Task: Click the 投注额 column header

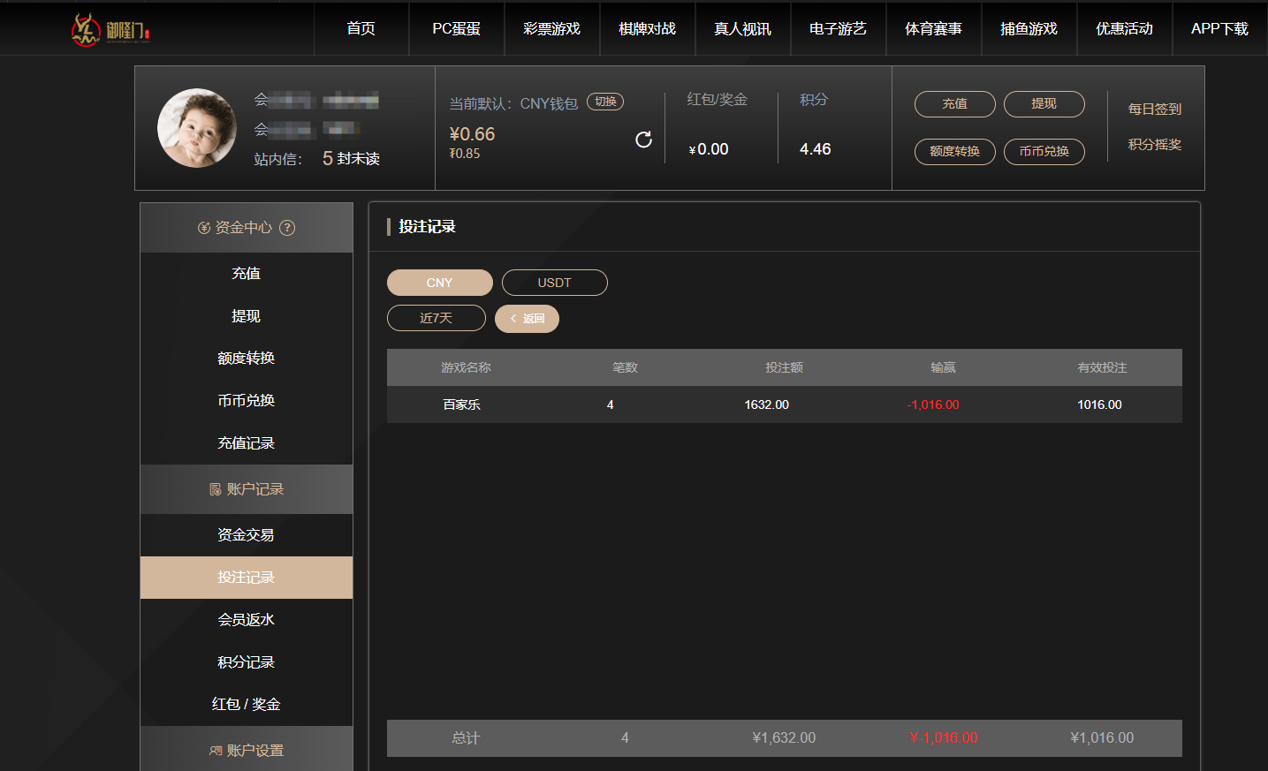Action: click(x=784, y=367)
